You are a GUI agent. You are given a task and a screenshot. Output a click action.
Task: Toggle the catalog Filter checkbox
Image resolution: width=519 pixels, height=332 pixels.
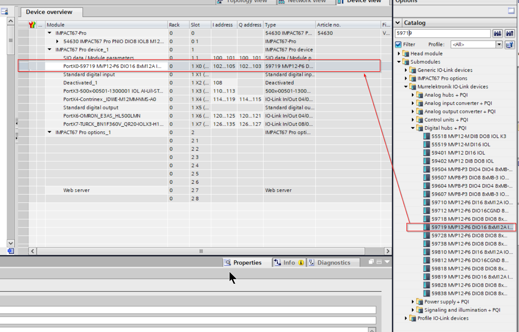[398, 44]
